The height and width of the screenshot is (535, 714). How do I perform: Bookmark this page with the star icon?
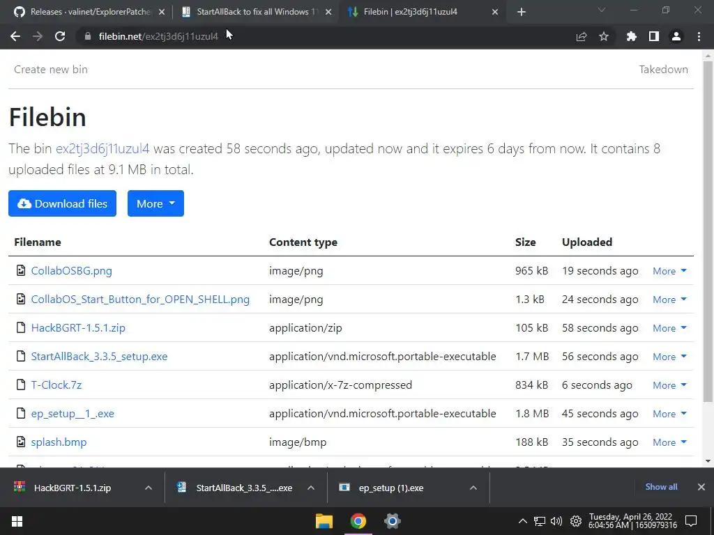pos(604,36)
